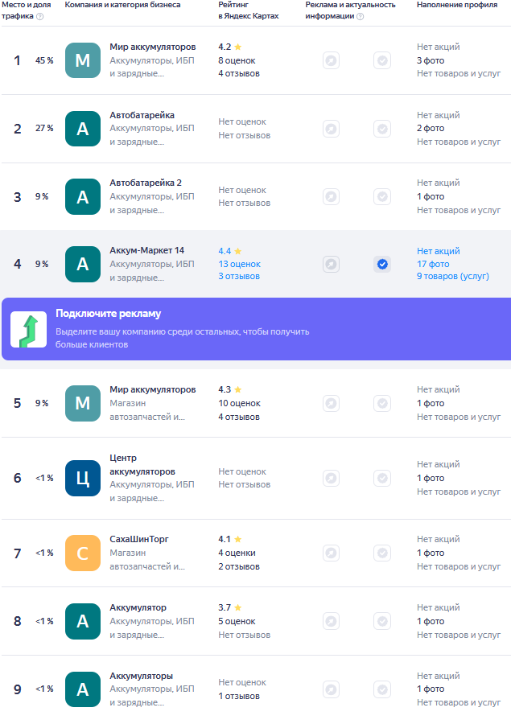The image size is (511, 724).
Task: Click the 'Подключите рекламу' banner heading
Action: pos(109,314)
